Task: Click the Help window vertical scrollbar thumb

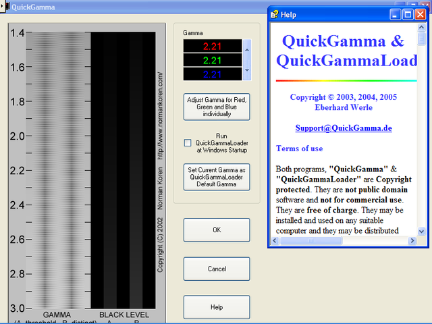Action: pos(421,38)
